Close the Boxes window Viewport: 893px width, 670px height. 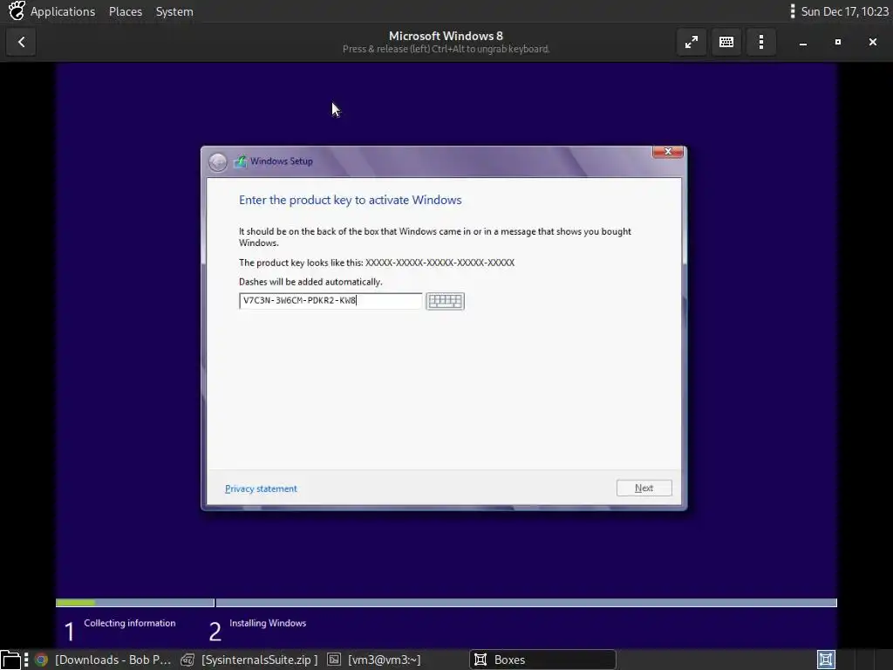tap(872, 42)
